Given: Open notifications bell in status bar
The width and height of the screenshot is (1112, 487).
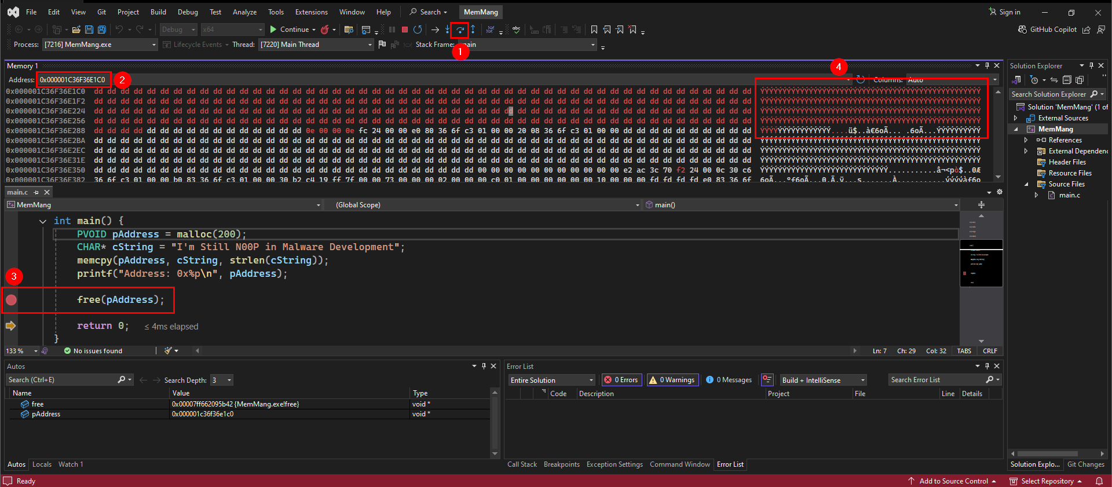Looking at the screenshot, I should coord(1099,481).
